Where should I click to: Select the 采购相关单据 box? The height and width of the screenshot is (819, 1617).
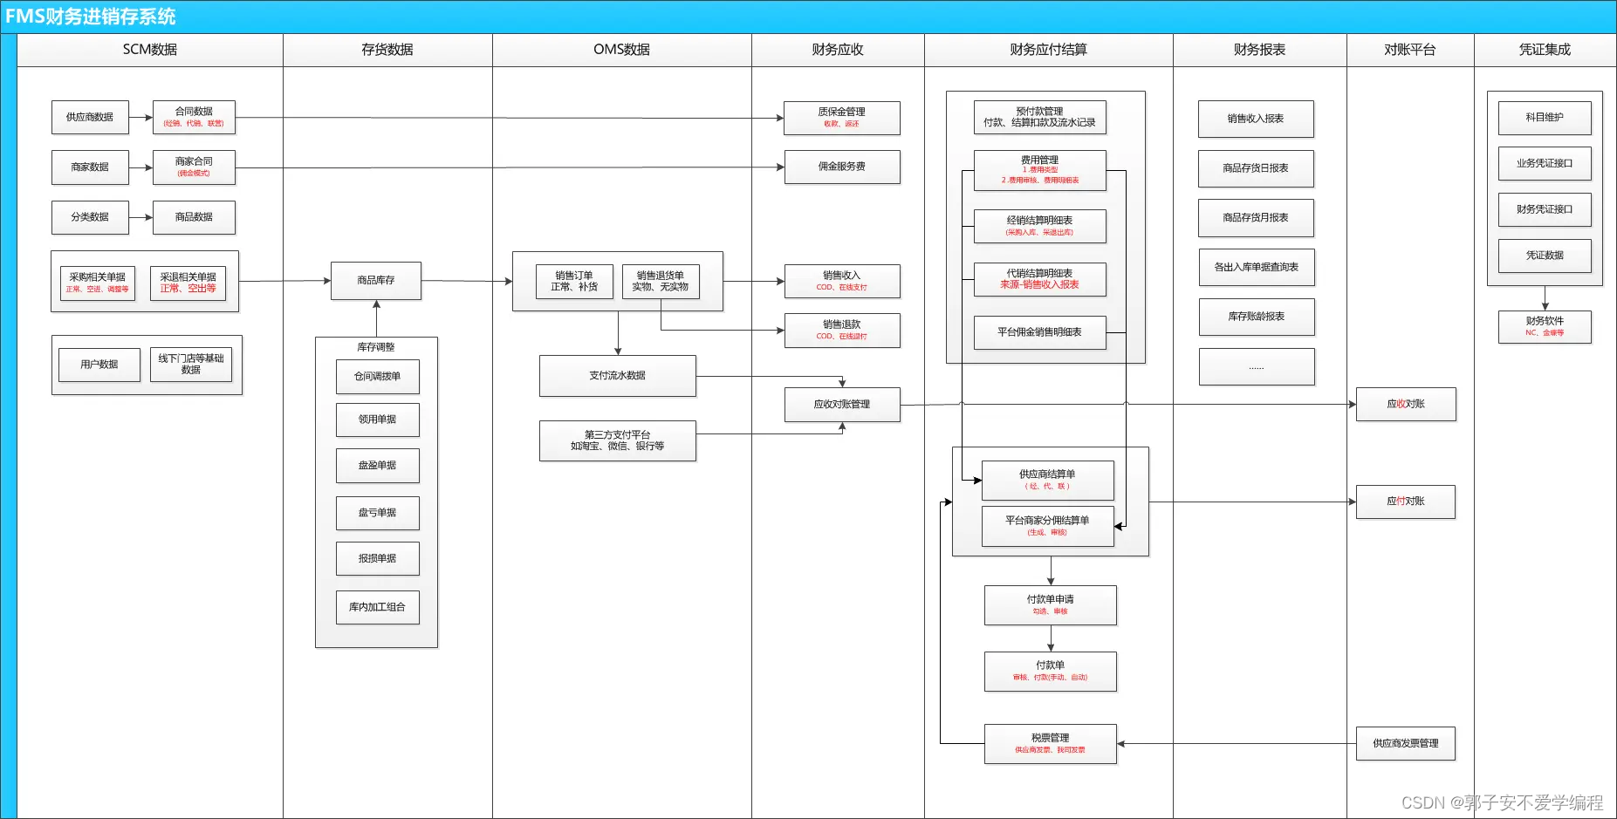[98, 283]
